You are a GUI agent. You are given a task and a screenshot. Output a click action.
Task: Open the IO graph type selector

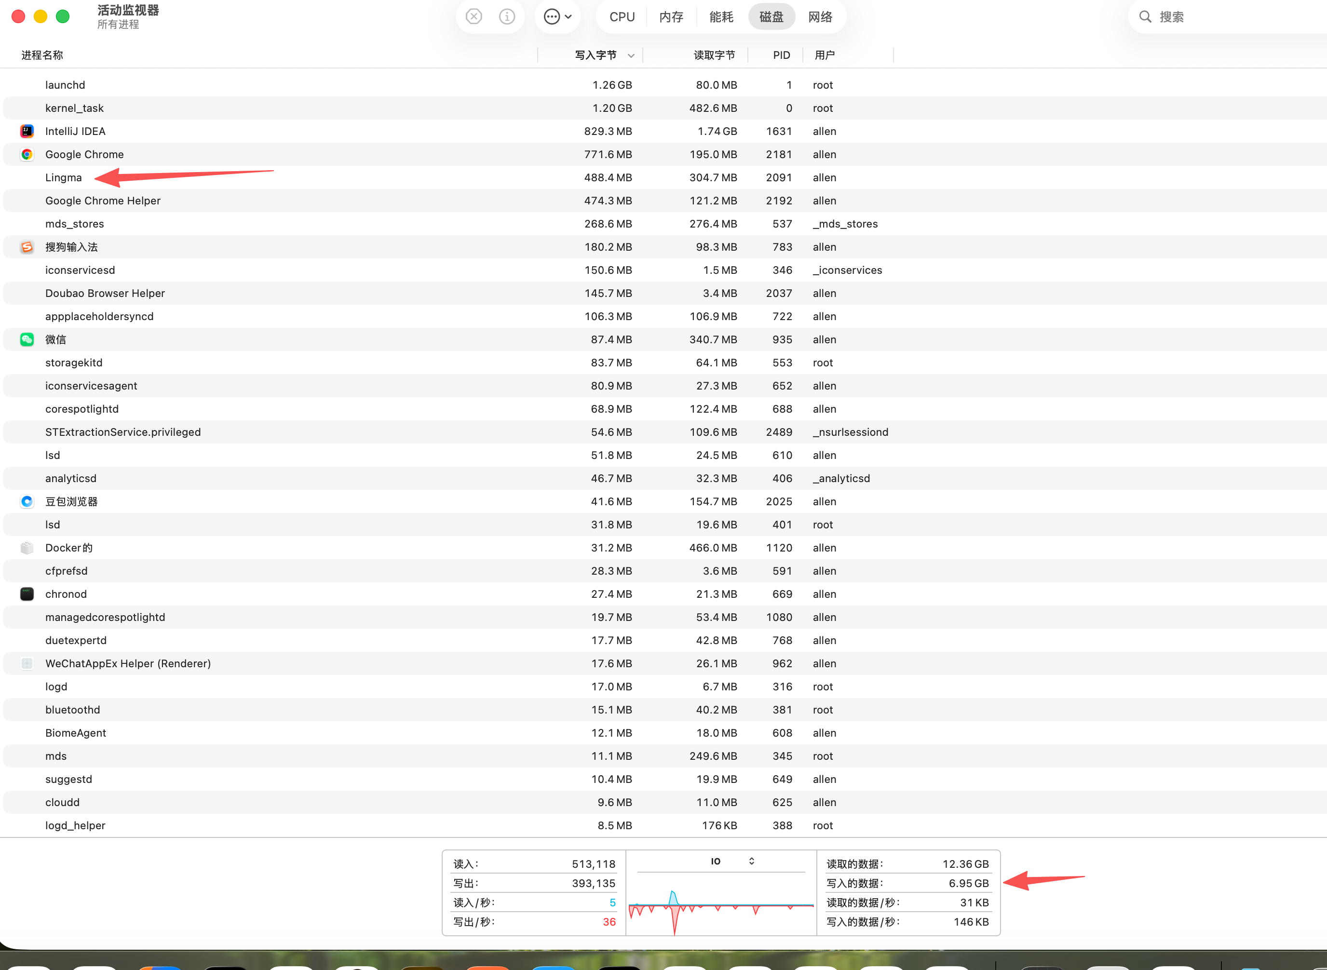pyautogui.click(x=732, y=862)
